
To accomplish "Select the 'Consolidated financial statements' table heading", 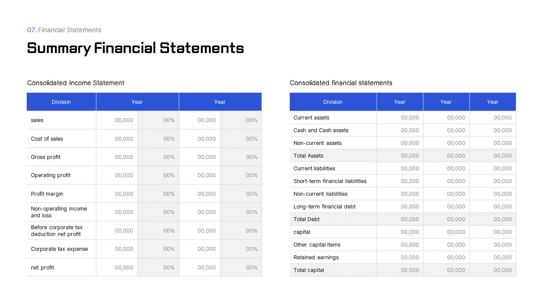I will (341, 83).
